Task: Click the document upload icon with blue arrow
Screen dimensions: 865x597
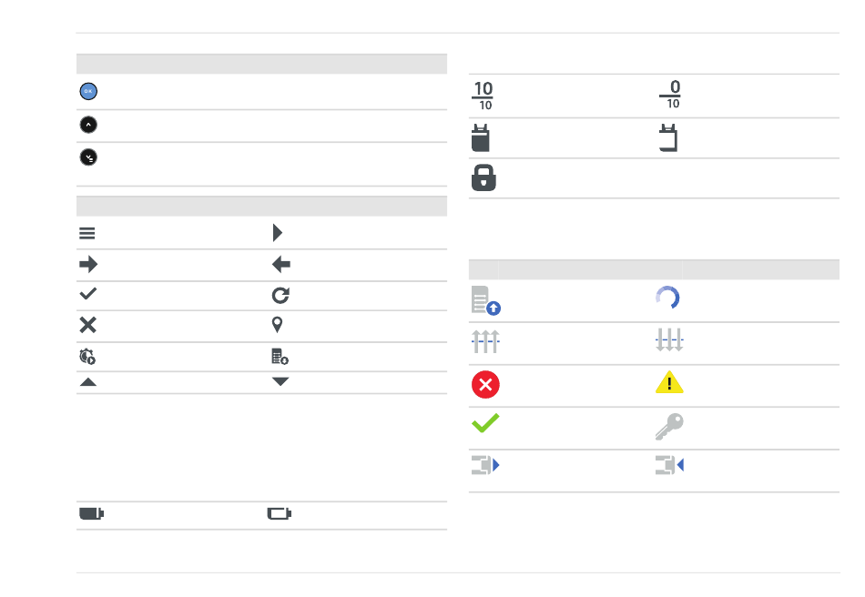Action: [486, 300]
